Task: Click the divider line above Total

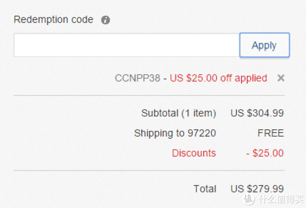Action: point(149,171)
